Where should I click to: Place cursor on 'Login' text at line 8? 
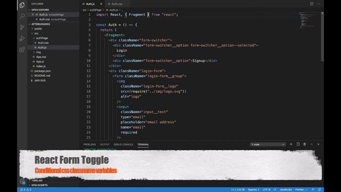121,51
